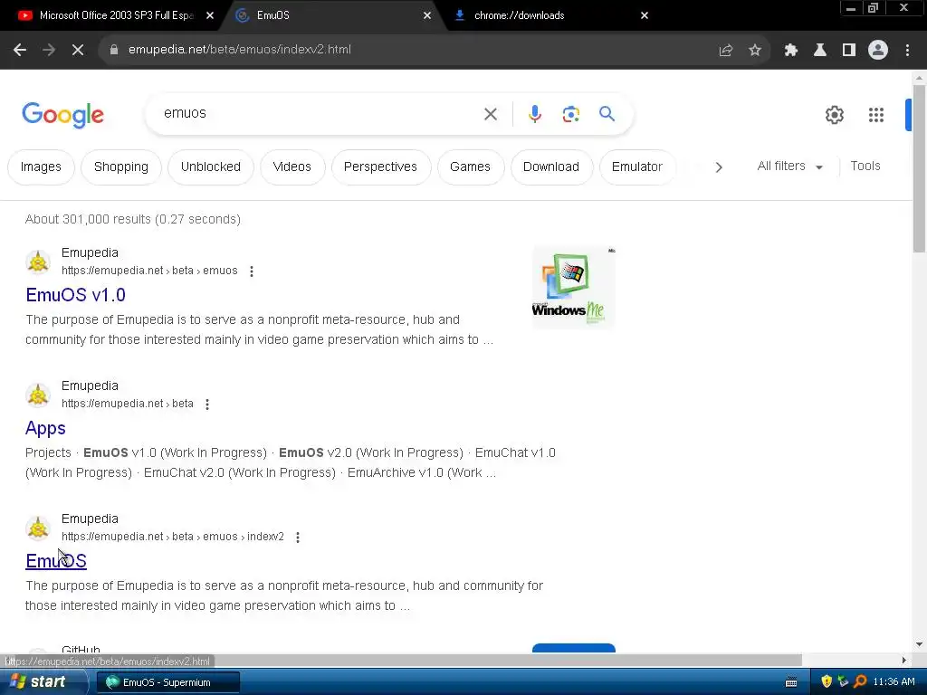Image resolution: width=927 pixels, height=695 pixels.
Task: Click the vertical scrollbar down arrow
Action: 919,644
